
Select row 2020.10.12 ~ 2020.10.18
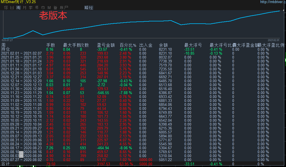tap(21, 117)
